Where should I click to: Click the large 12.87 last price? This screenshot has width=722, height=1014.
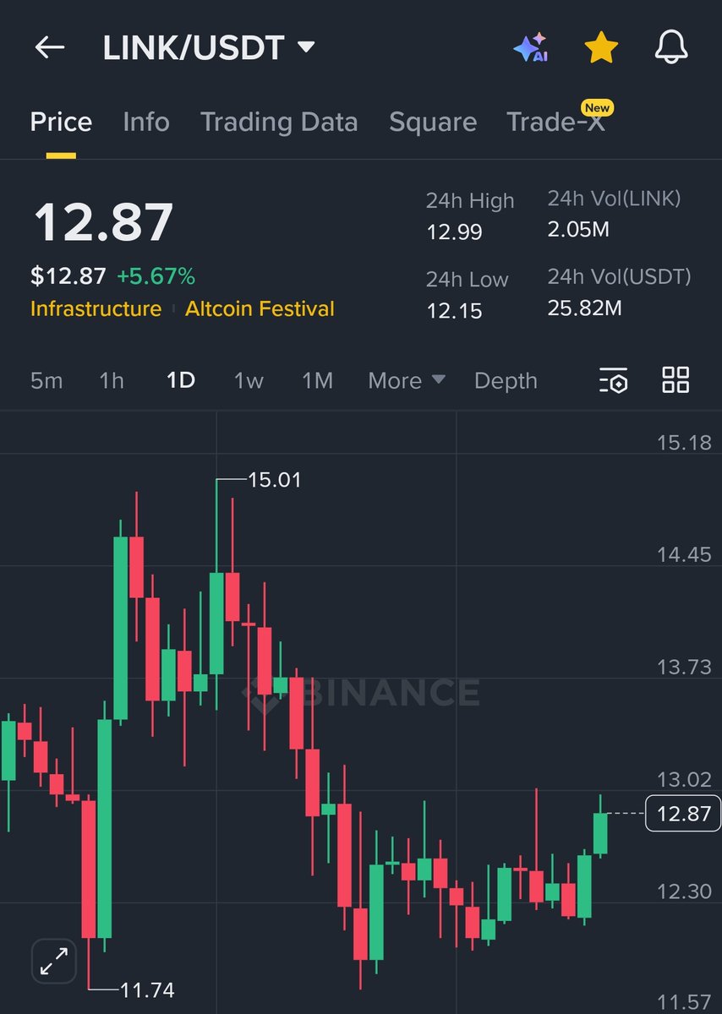tap(103, 221)
